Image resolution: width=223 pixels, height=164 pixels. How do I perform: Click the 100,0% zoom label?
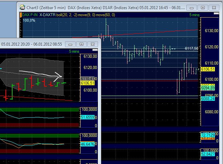point(29,21)
